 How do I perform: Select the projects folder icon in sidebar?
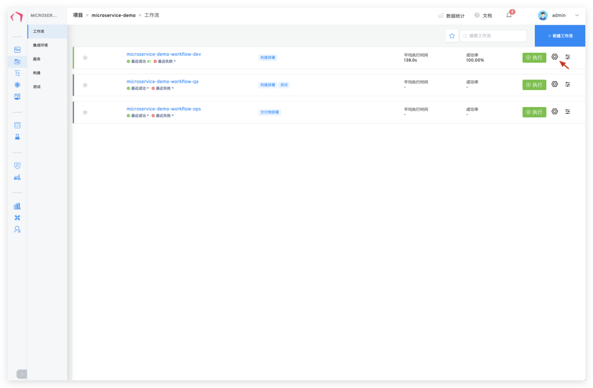[18, 61]
